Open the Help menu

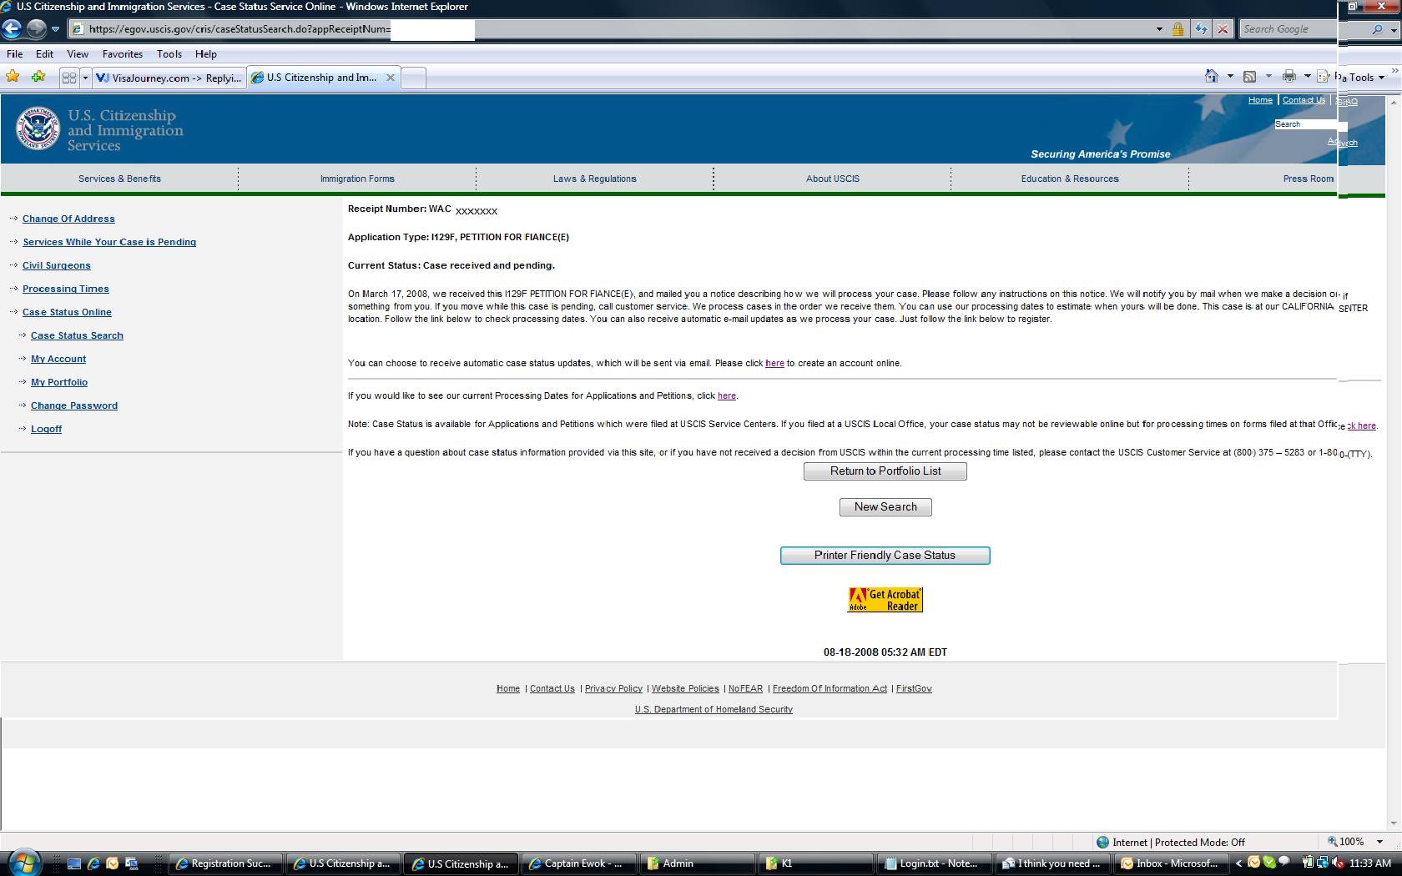206,53
